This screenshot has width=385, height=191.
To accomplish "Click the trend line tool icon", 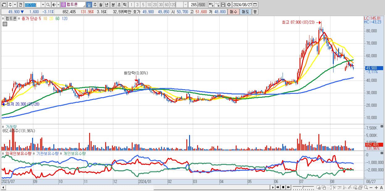I will pos(340,187).
